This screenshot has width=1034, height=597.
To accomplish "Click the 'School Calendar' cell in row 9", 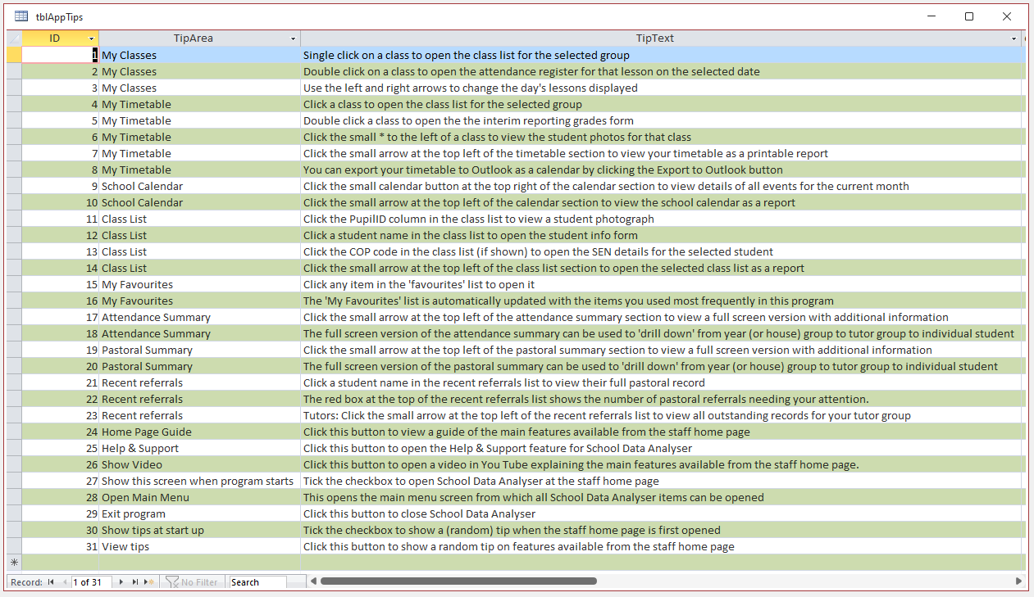I will tap(200, 186).
